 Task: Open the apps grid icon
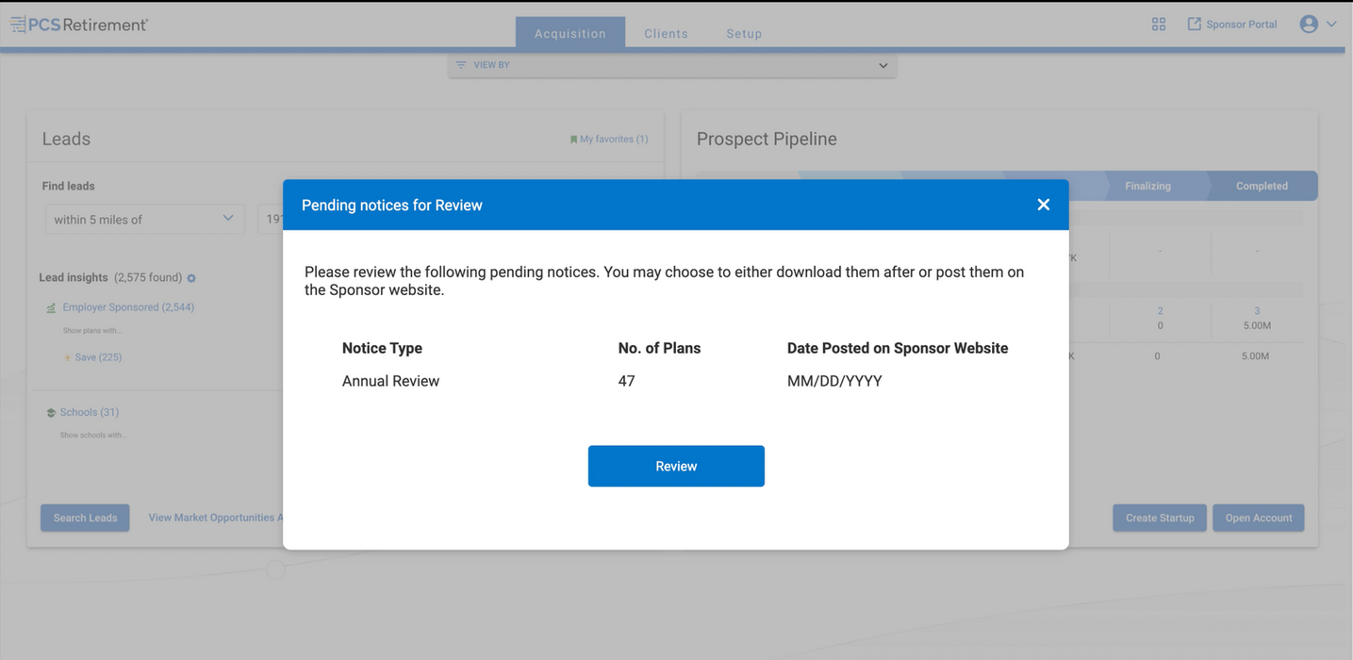pos(1159,25)
